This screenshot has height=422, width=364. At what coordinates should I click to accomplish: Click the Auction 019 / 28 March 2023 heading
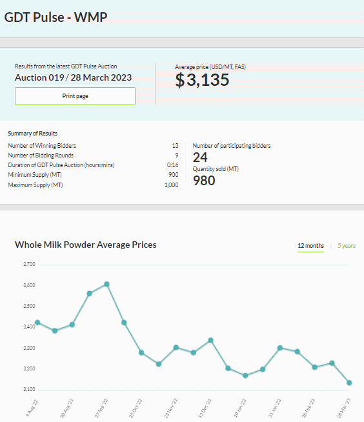coord(73,77)
